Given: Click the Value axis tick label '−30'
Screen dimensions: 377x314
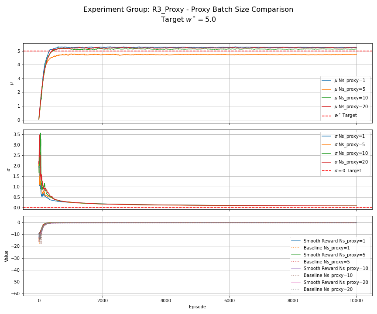Looking at the screenshot, I should click(15, 258).
